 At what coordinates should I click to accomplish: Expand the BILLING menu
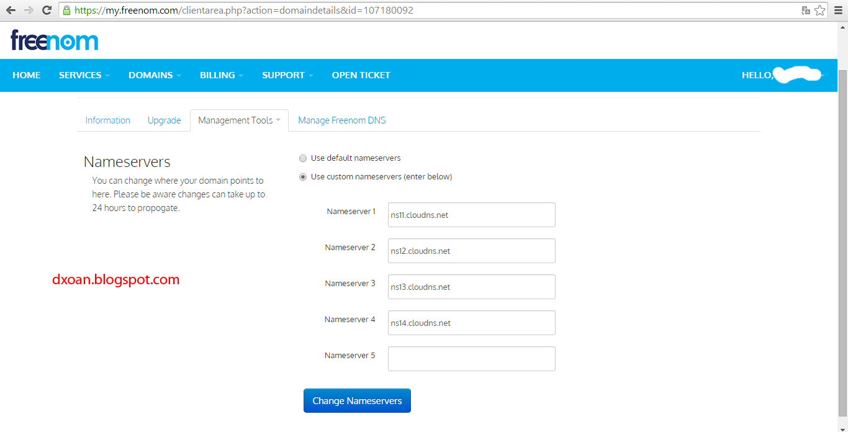pyautogui.click(x=221, y=75)
